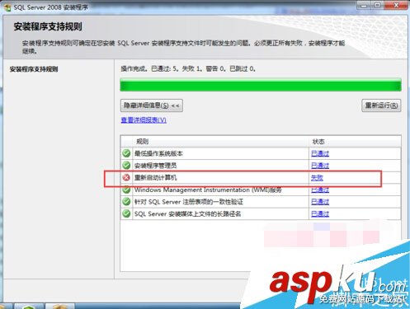Viewport: 410px width, 309px height.
Task: Collapse details with 隐藏详细信息(S) button
Action: (152, 105)
